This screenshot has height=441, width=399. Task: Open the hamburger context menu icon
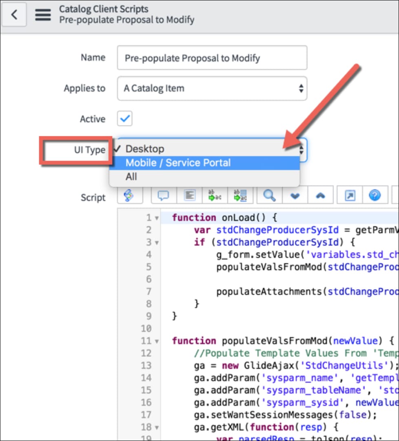[43, 15]
